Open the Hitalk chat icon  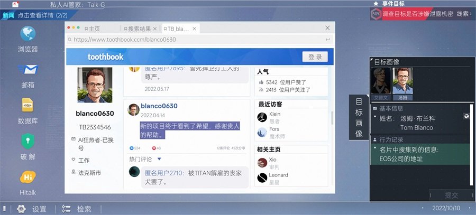click(28, 177)
